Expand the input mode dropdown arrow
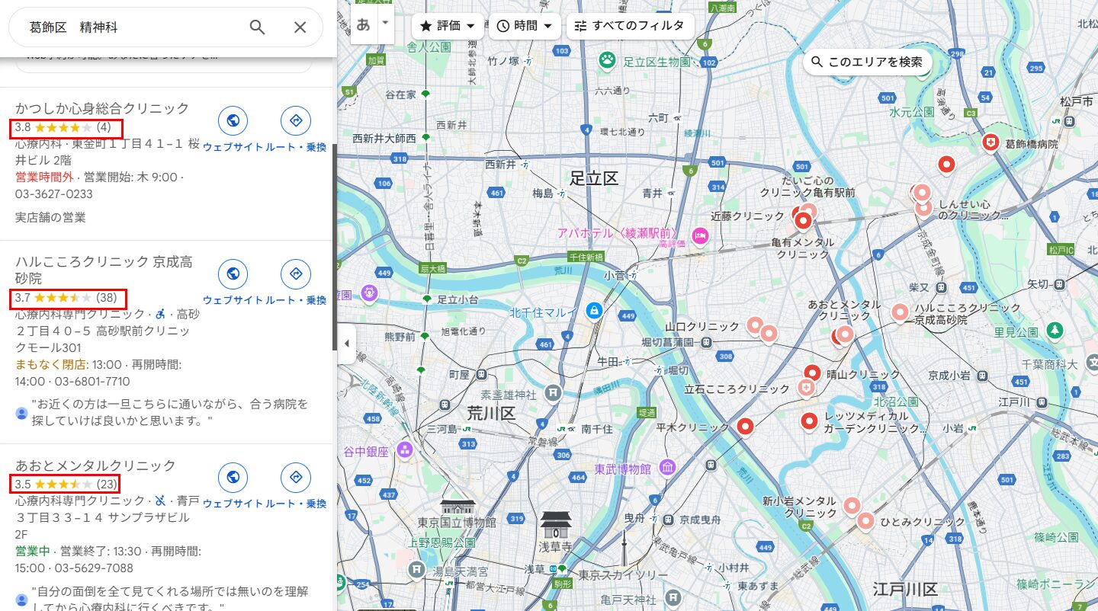 pyautogui.click(x=385, y=23)
